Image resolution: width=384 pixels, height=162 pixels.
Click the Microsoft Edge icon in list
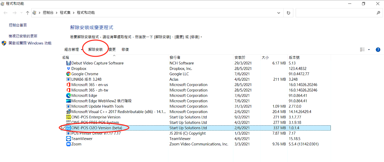point(68,96)
